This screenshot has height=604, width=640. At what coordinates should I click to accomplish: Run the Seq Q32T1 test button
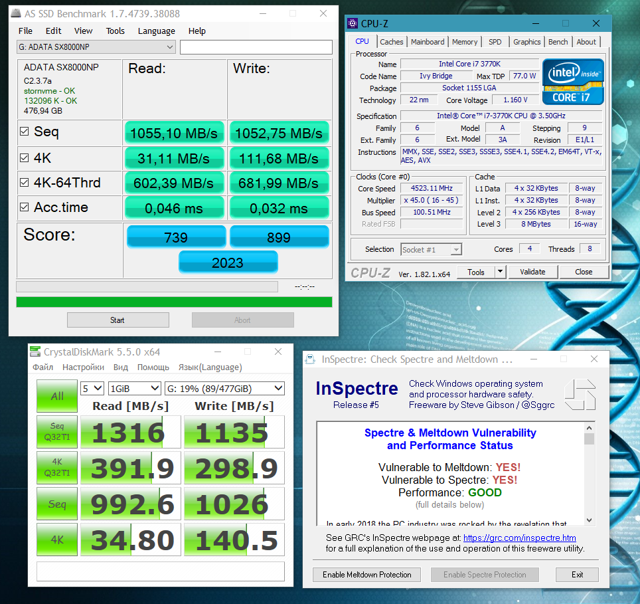point(57,432)
